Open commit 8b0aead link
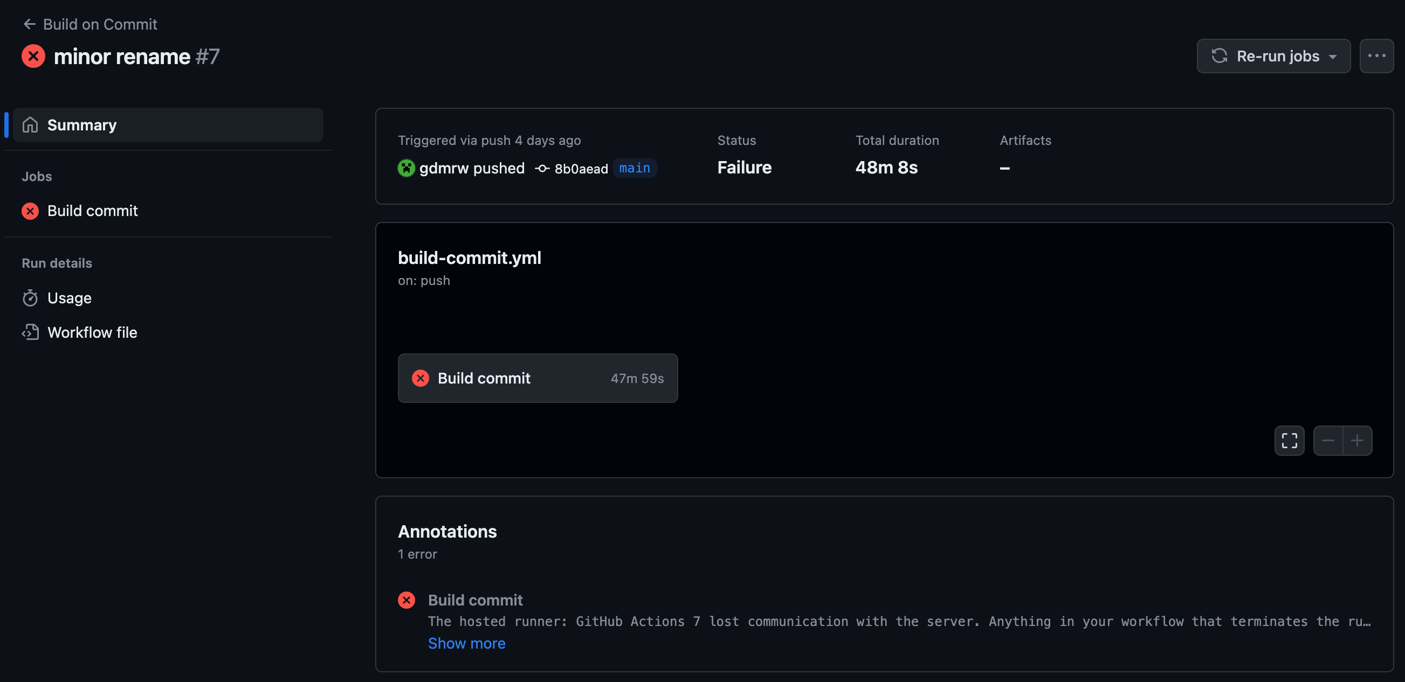The image size is (1405, 682). point(580,169)
